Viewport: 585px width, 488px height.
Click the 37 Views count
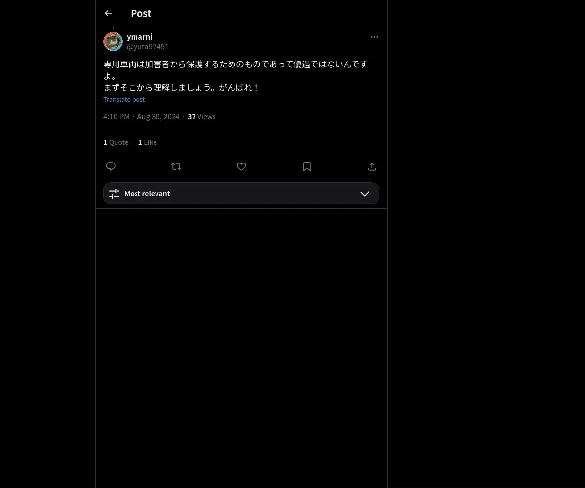pyautogui.click(x=202, y=116)
